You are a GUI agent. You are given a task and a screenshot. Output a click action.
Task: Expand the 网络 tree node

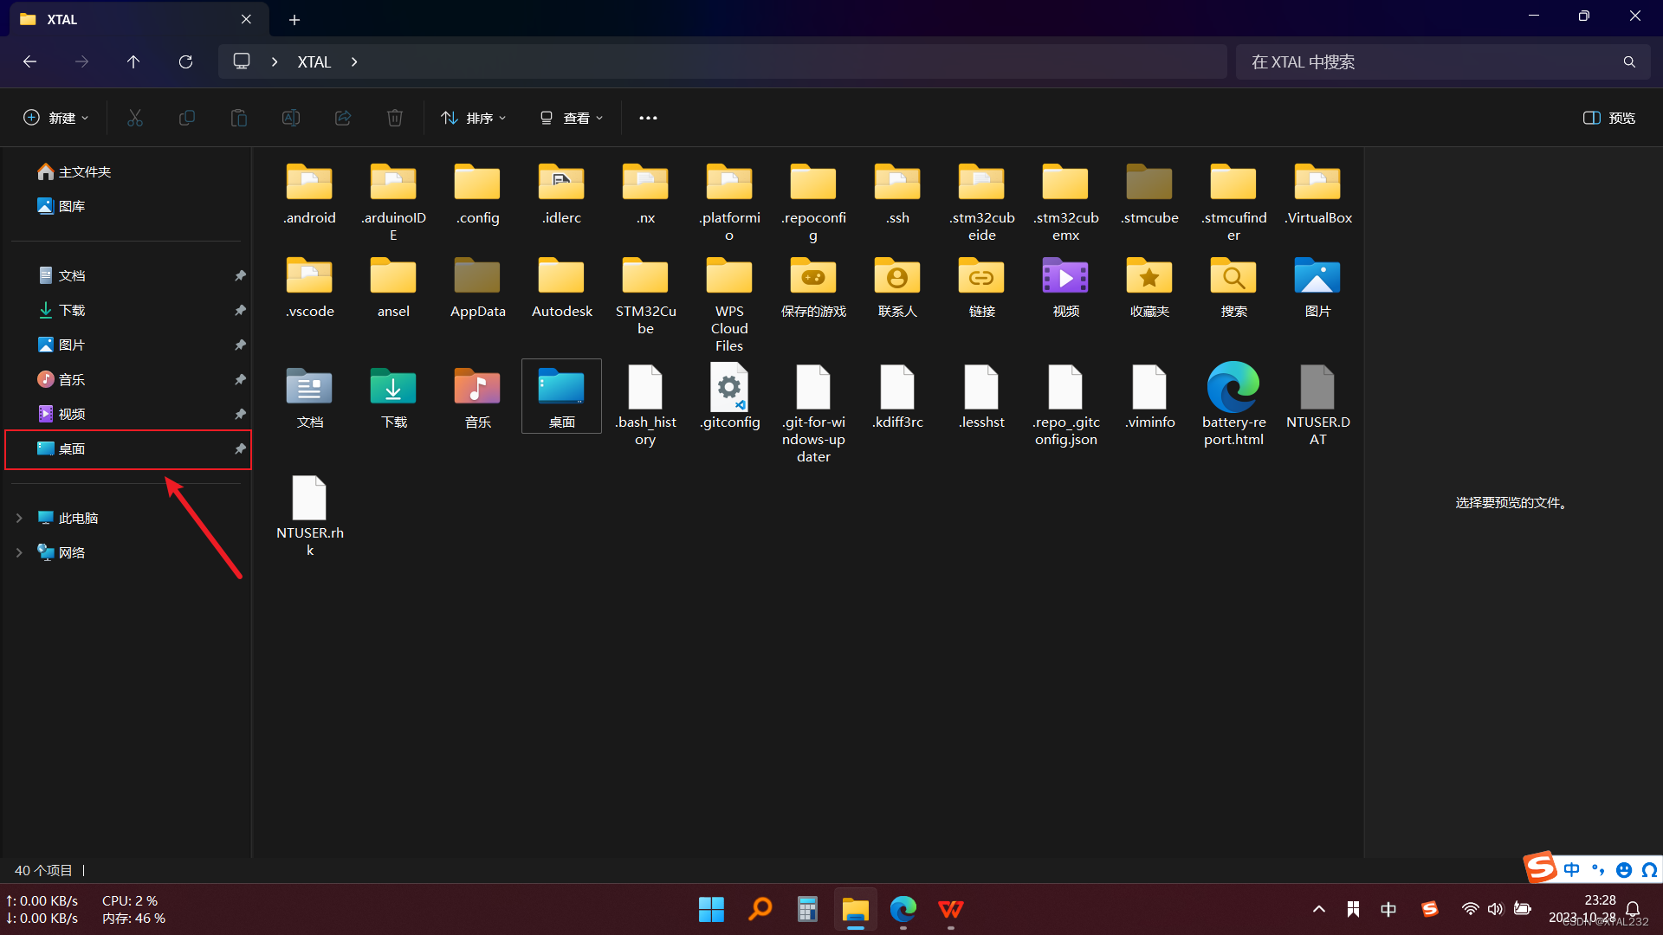[x=19, y=552]
